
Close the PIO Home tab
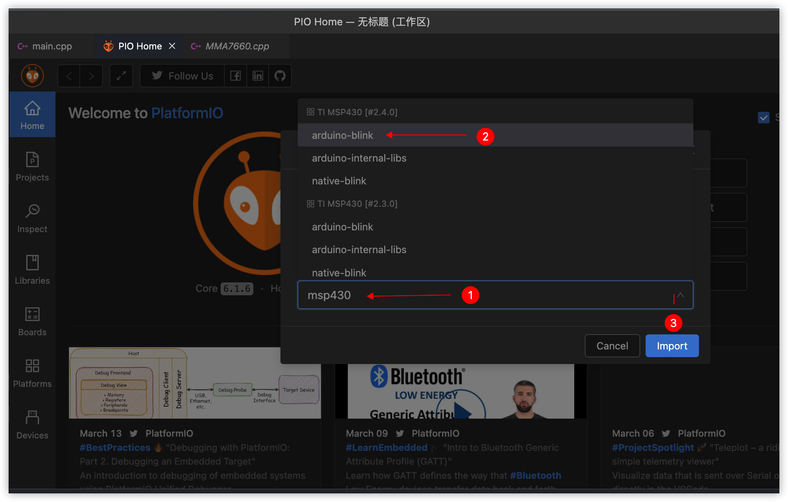tap(172, 46)
